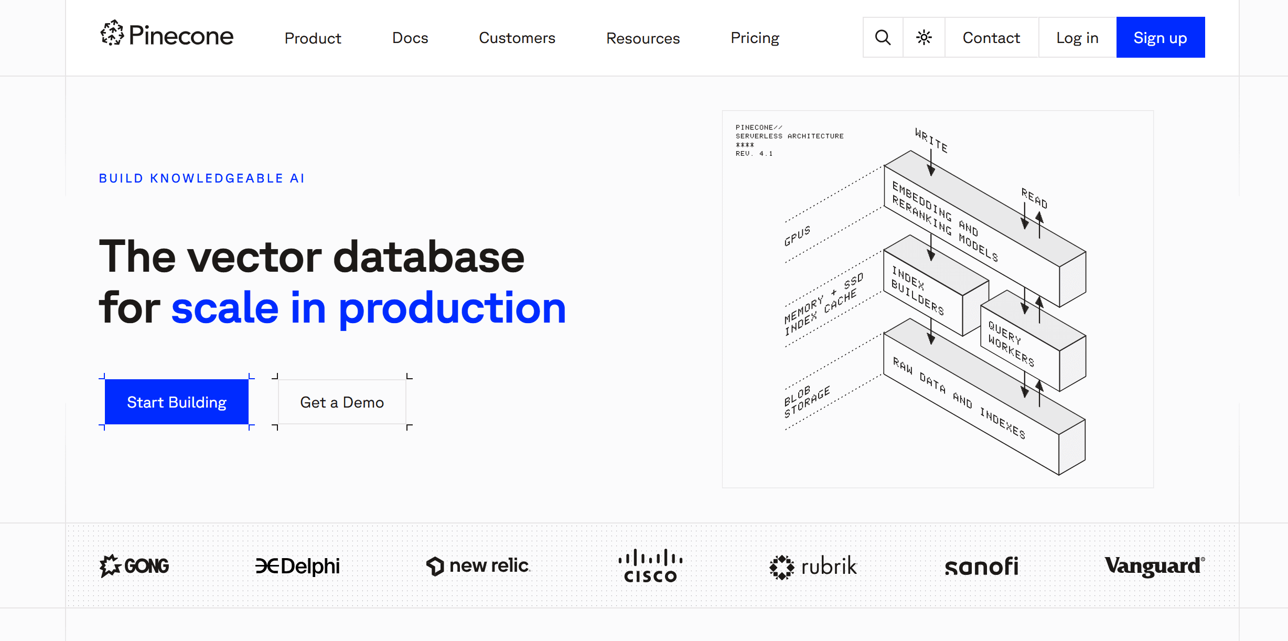Click the Sanofi logo
Image resolution: width=1288 pixels, height=641 pixels.
[981, 567]
